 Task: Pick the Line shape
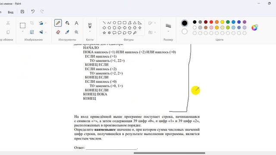point(104,23)
